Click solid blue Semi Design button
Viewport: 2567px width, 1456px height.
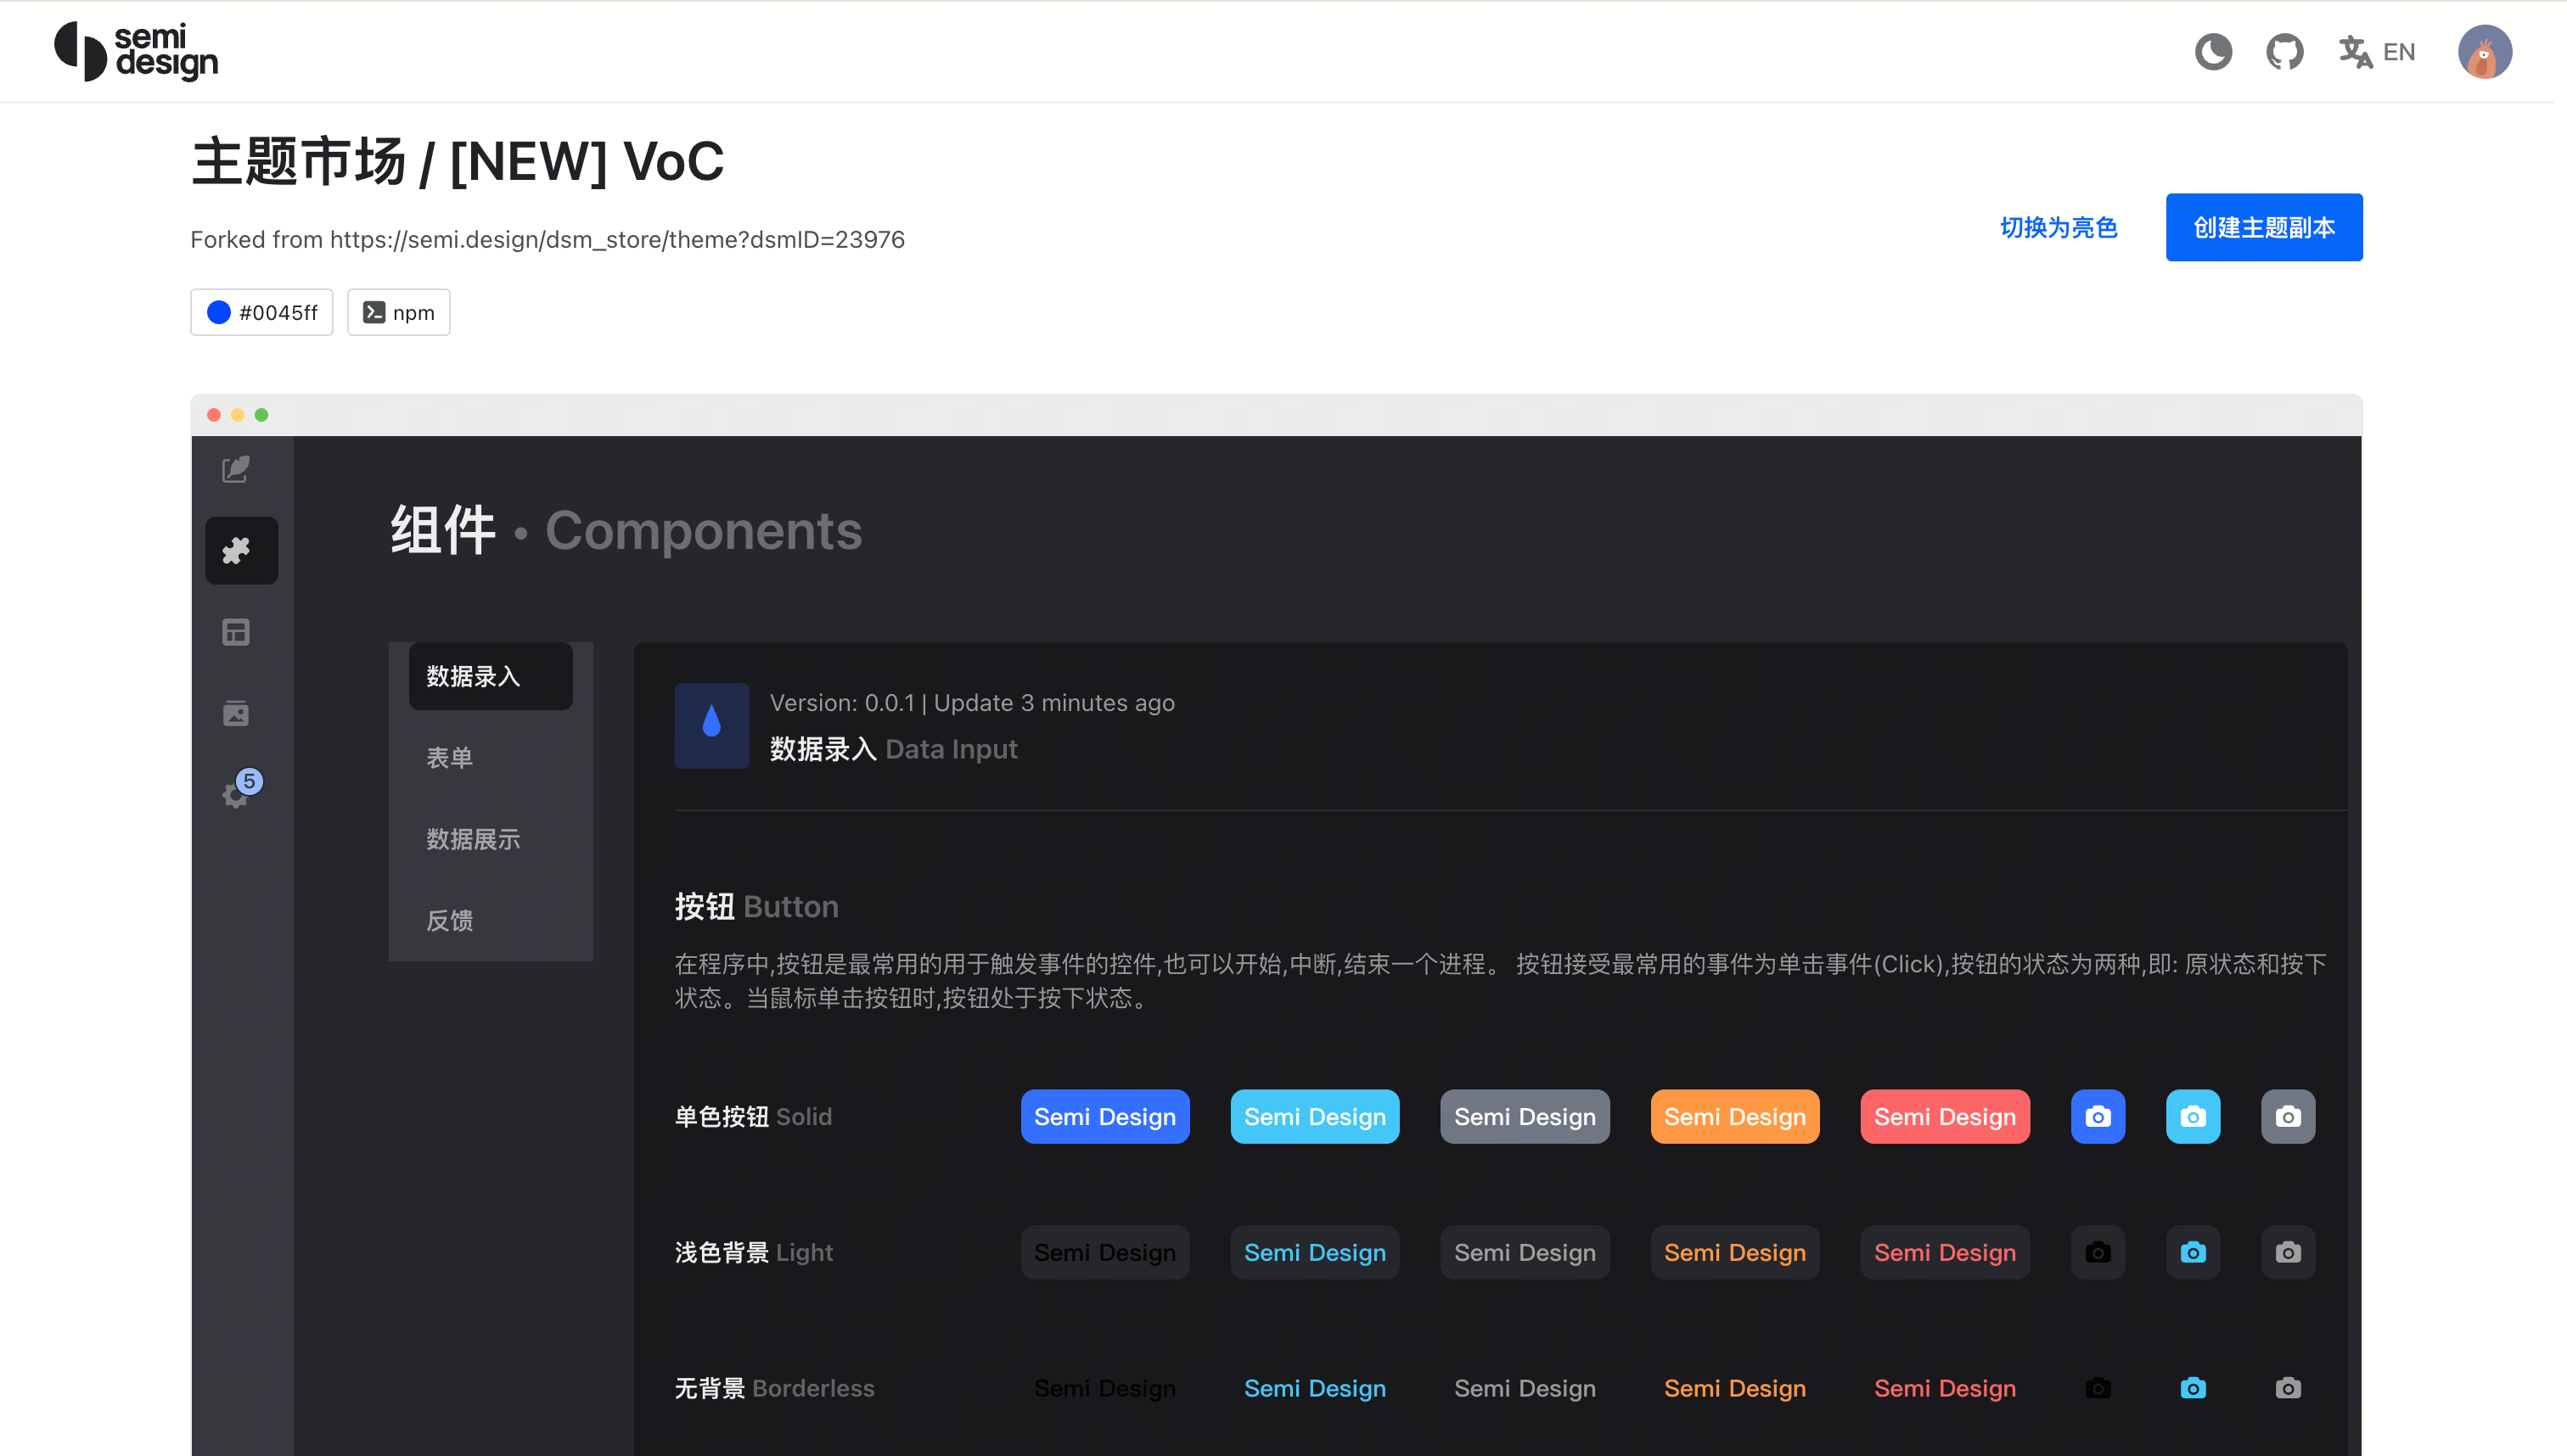click(1104, 1116)
